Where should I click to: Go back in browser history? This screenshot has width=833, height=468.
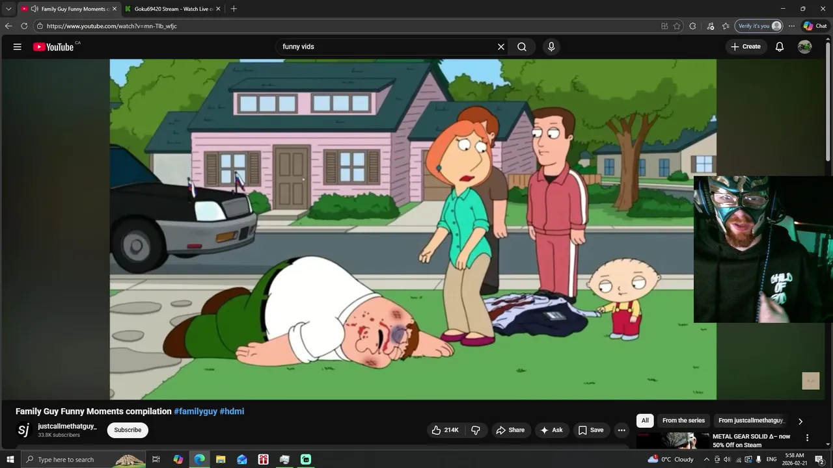click(8, 26)
